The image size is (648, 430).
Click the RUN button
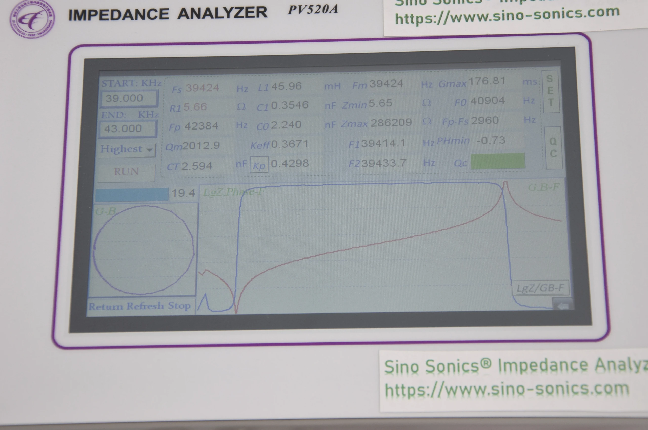tap(127, 172)
